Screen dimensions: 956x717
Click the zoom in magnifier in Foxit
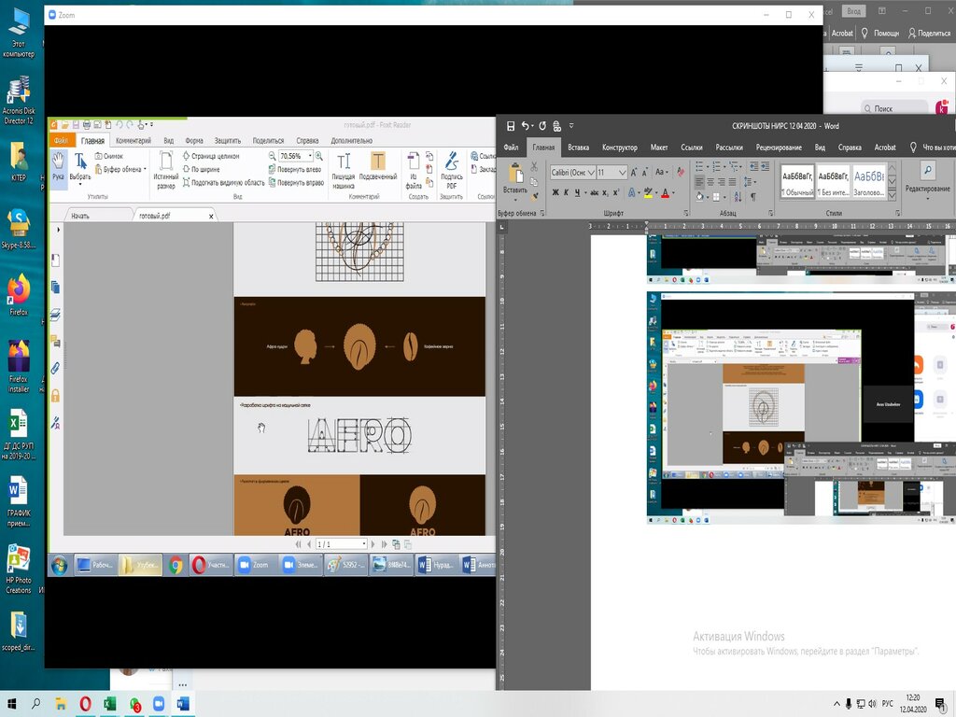point(319,156)
